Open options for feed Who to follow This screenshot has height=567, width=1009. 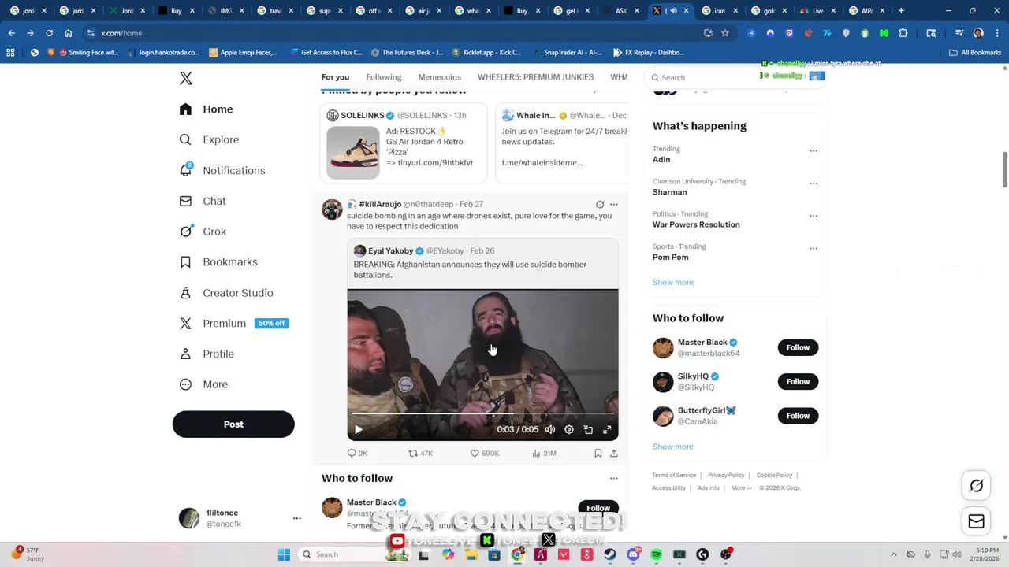coord(614,478)
